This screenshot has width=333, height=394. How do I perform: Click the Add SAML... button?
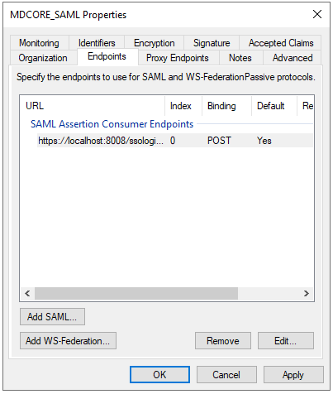[52, 317]
